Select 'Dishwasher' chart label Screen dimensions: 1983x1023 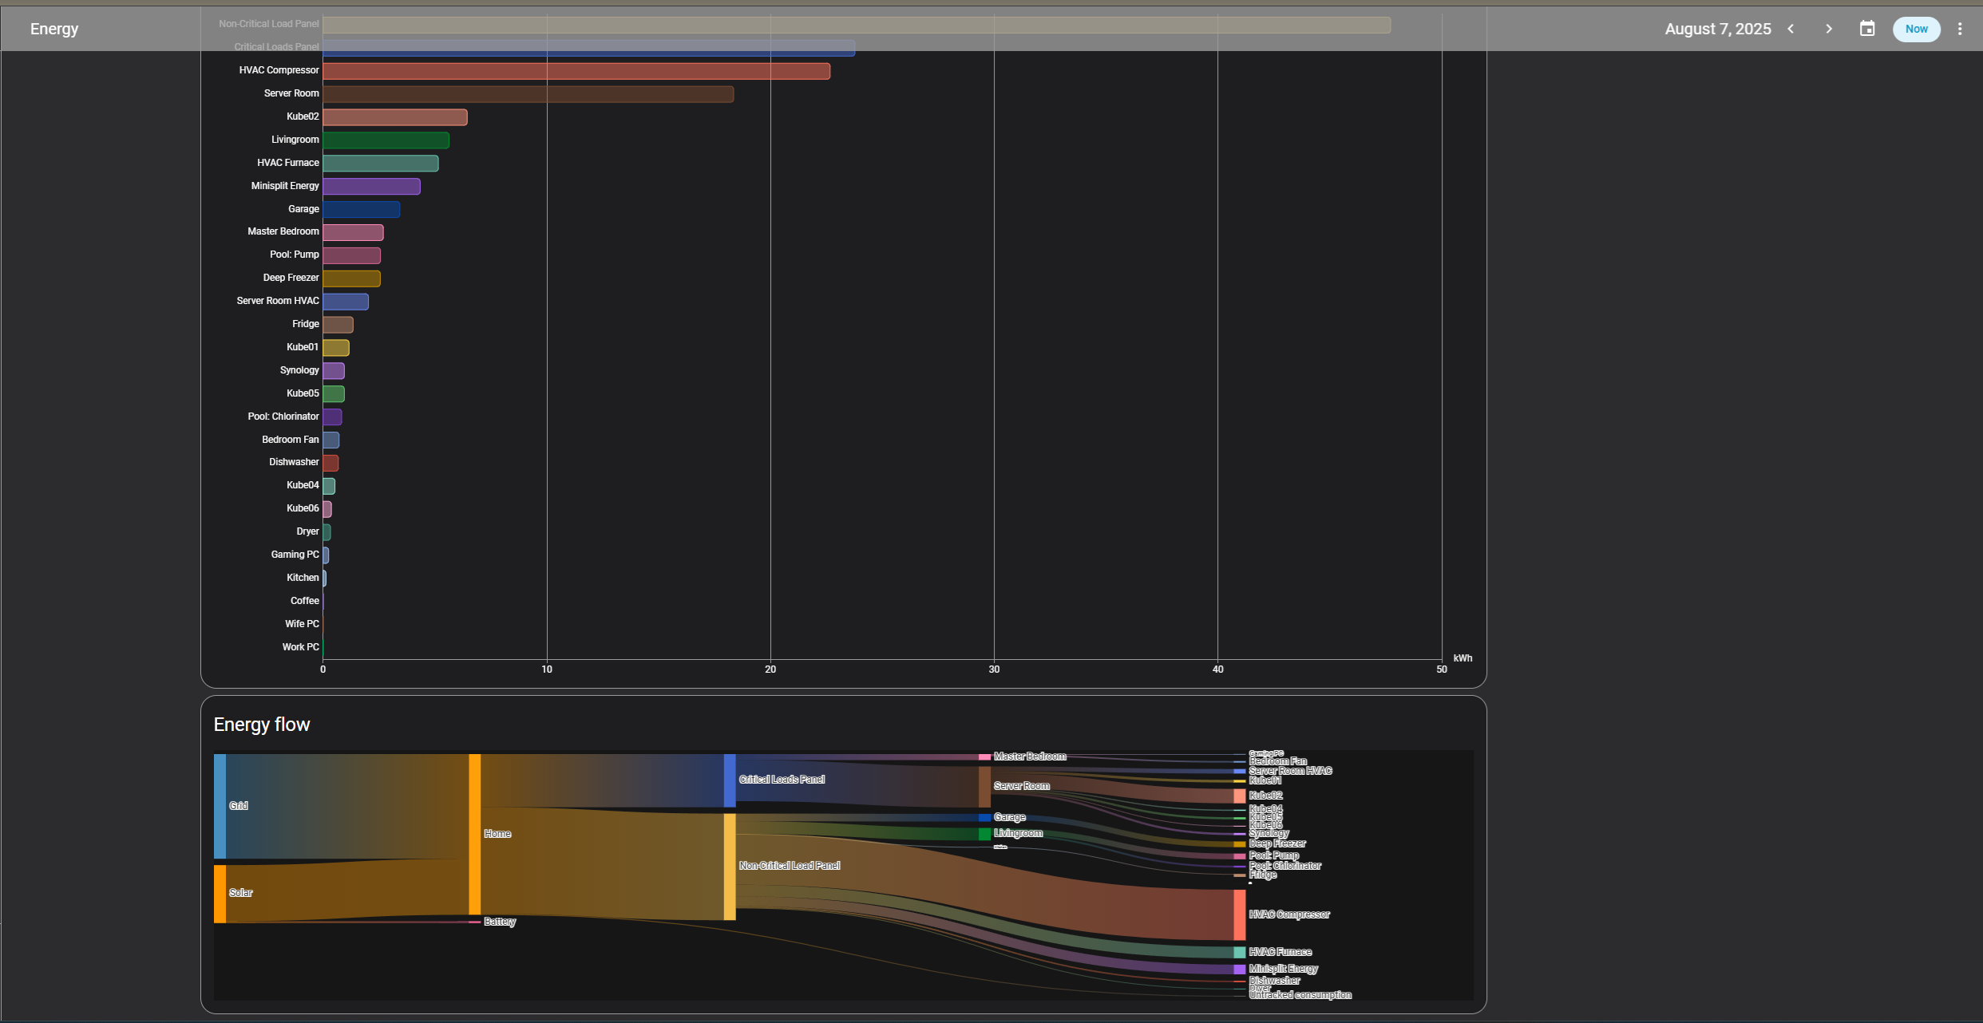[x=294, y=462]
